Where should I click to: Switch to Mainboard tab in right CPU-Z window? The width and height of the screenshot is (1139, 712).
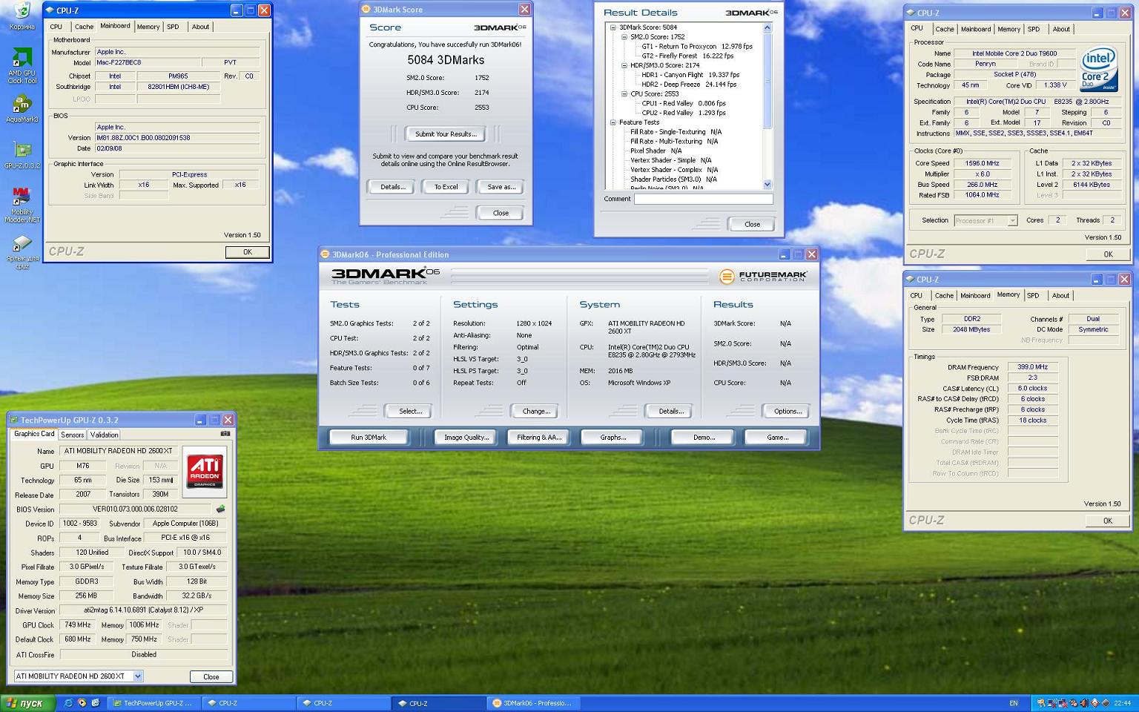tap(976, 29)
